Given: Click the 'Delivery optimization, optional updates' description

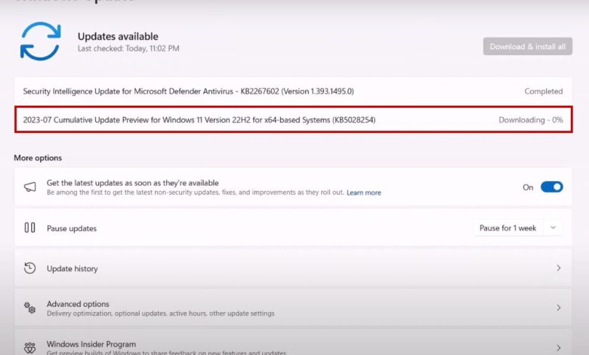Looking at the screenshot, I should (160, 313).
